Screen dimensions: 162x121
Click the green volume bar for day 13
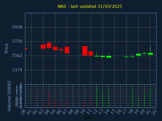coord(103,99)
